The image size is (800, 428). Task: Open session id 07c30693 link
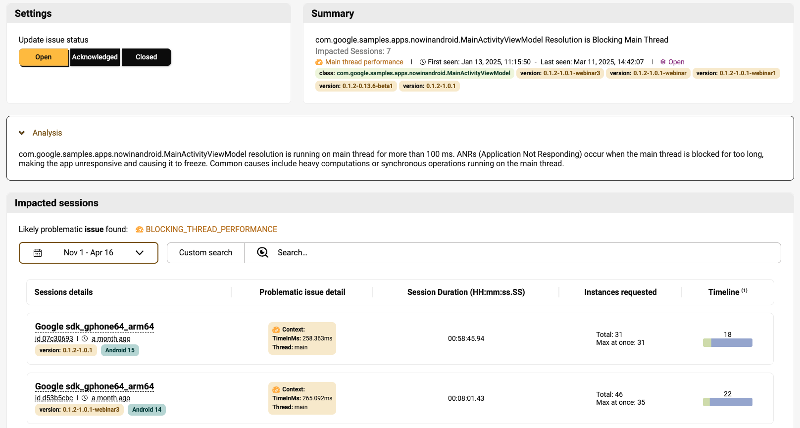click(54, 339)
